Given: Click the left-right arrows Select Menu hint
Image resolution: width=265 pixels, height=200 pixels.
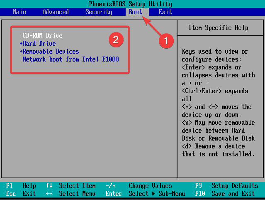Looking at the screenshot, I should (71, 194).
